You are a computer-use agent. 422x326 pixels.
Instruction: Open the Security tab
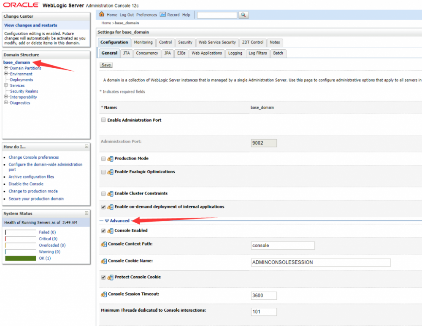coord(185,43)
